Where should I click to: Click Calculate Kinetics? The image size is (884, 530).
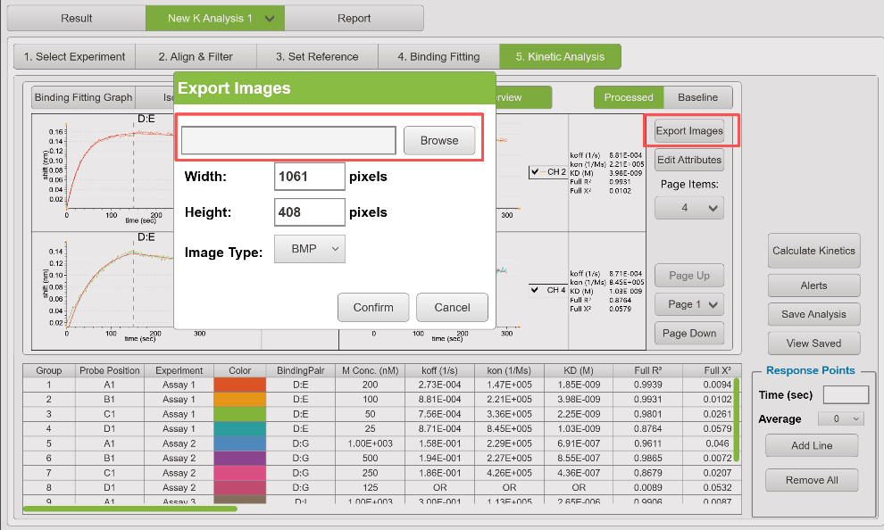(813, 251)
